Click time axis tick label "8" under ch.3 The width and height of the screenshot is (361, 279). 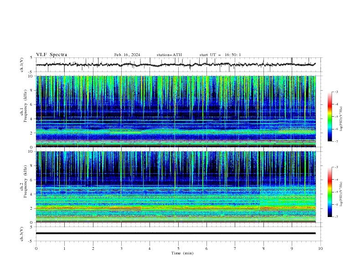pos(263,248)
